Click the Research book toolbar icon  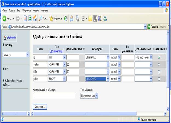pyautogui.click(x=100, y=18)
